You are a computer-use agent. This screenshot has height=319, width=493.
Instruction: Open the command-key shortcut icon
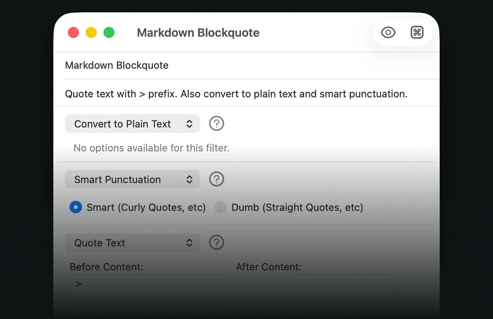[417, 32]
